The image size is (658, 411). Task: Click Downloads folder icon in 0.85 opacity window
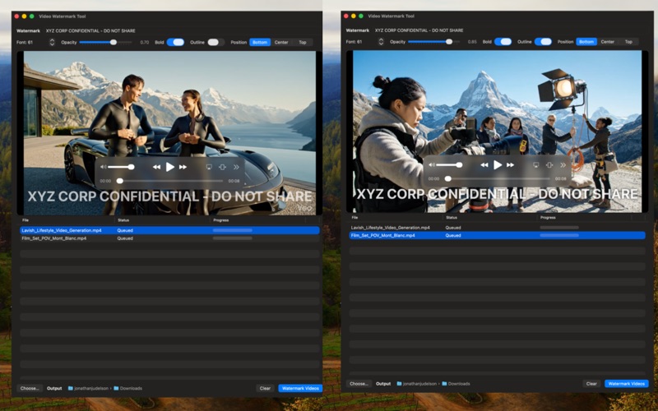444,384
